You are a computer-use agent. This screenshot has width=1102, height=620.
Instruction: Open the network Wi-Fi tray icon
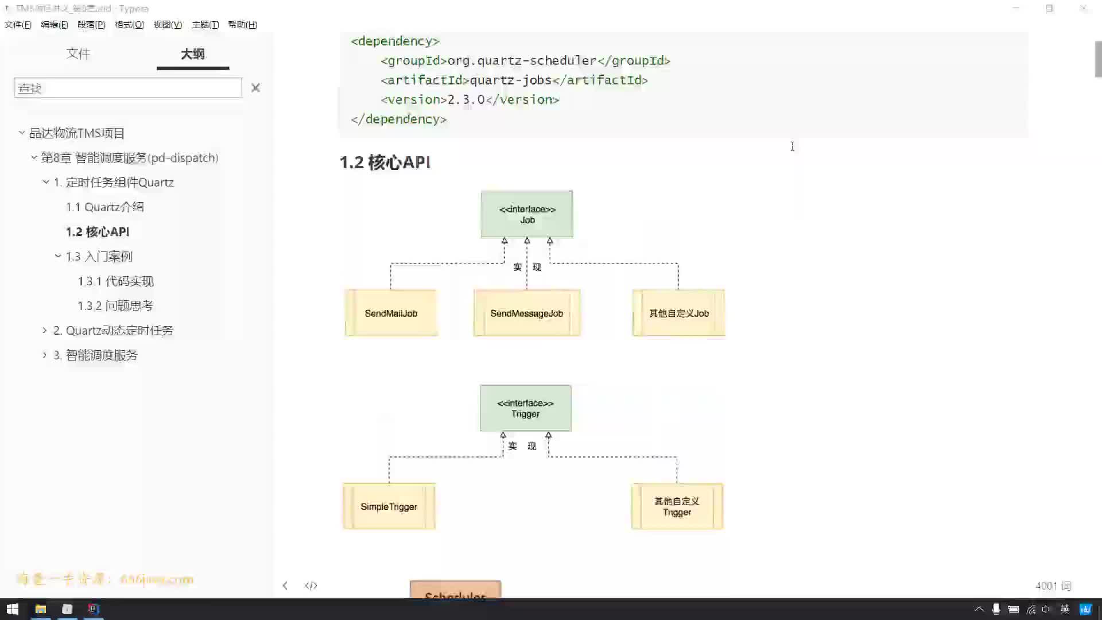click(x=1031, y=609)
